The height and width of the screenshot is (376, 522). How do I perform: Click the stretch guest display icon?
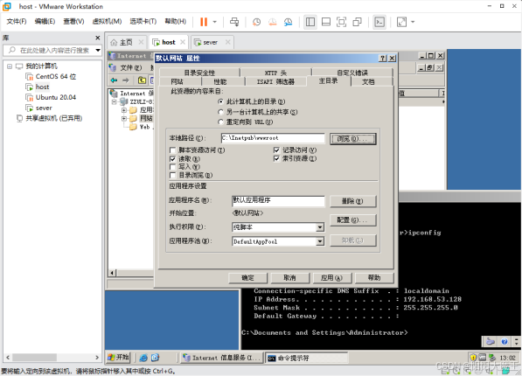(x=402, y=22)
